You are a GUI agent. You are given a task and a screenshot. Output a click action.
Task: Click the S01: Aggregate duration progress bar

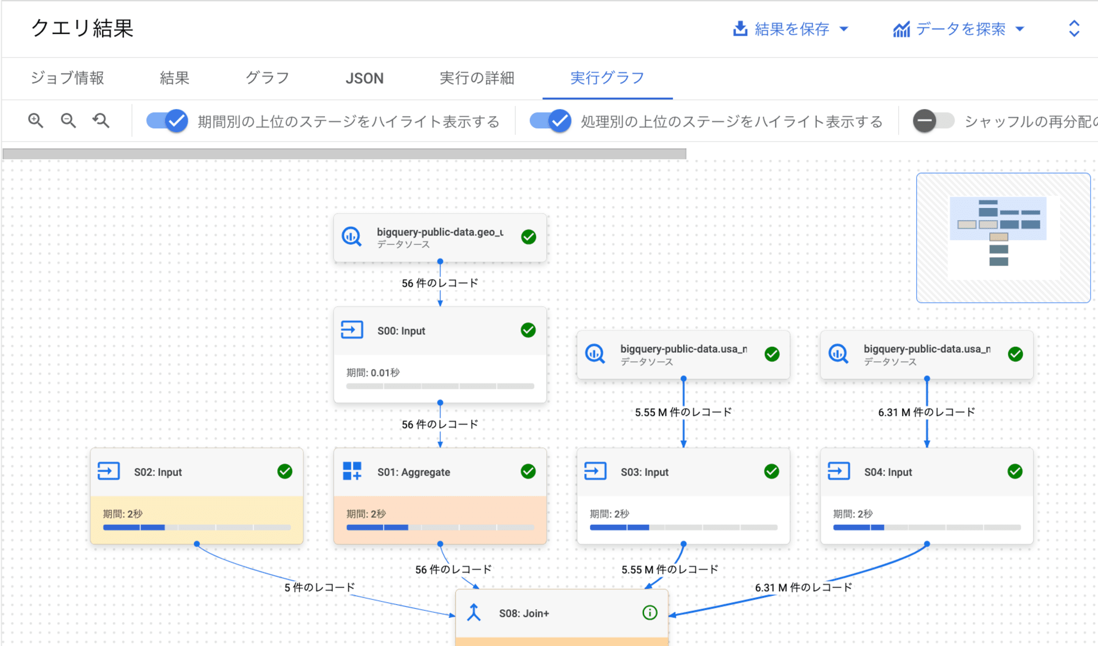(440, 527)
